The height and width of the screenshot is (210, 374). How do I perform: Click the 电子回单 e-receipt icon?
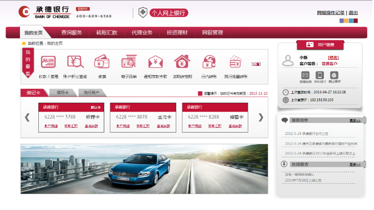coord(129,62)
